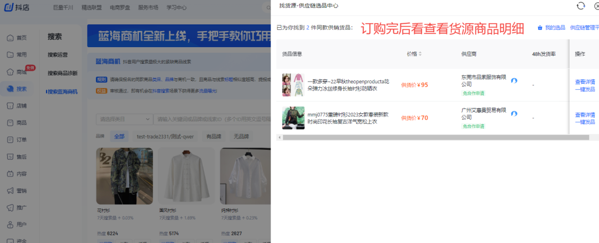Viewport: 599px width, 243px height.
Task: Click 查看详情 for the ¥95 product
Action: tap(585, 82)
